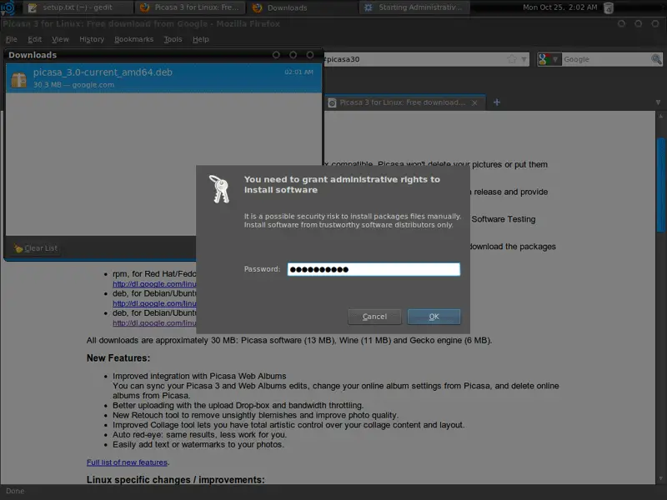Click the keys icon in the password dialog
The image size is (667, 500).
tap(219, 189)
